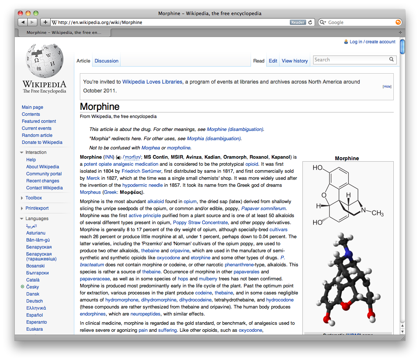Open the Help link under Interaction
The height and width of the screenshot is (361, 420).
point(31,160)
